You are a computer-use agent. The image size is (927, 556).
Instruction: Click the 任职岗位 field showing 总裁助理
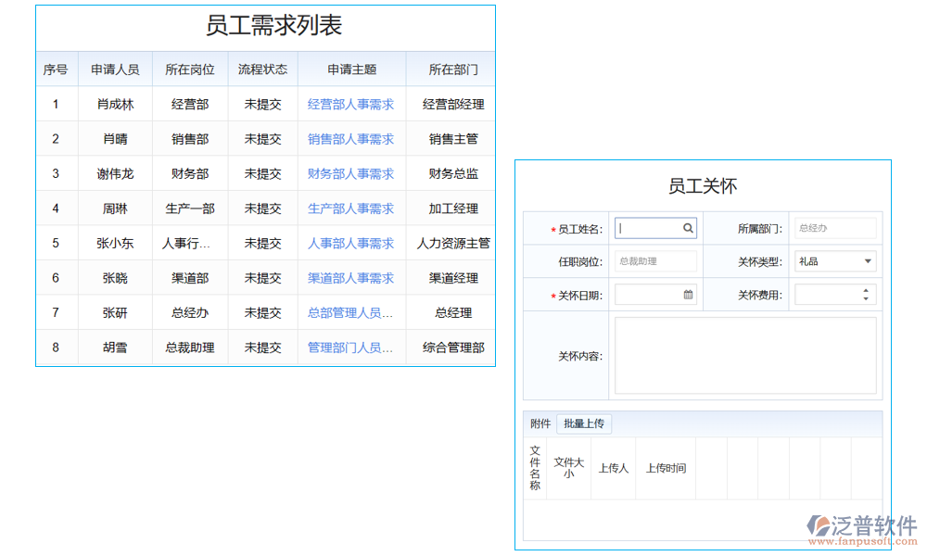655,260
